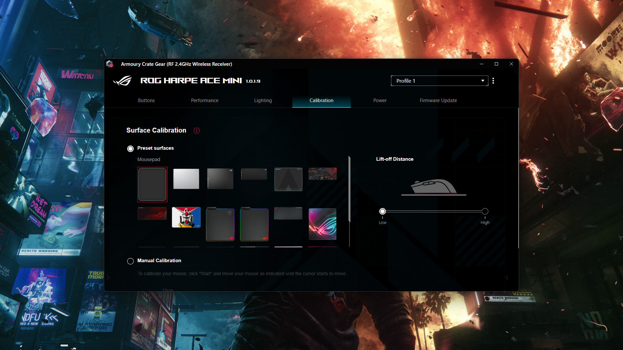
Task: Click the Surface Calibration info icon
Action: 196,130
